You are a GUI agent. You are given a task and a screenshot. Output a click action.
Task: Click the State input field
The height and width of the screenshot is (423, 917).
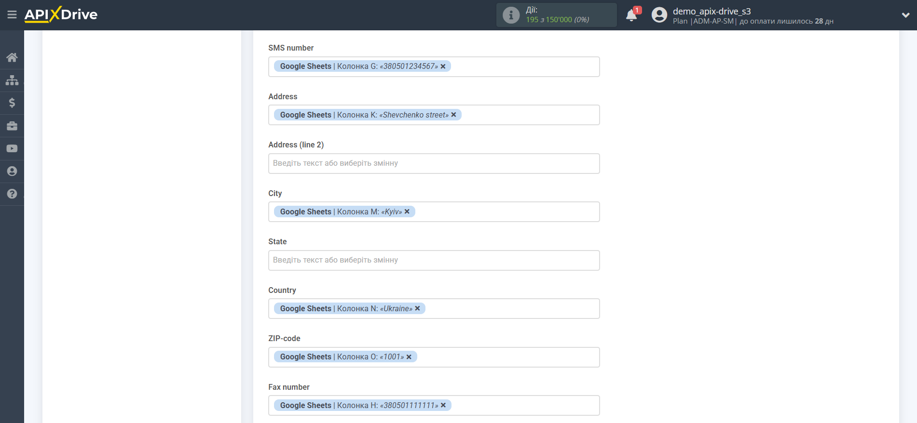434,260
